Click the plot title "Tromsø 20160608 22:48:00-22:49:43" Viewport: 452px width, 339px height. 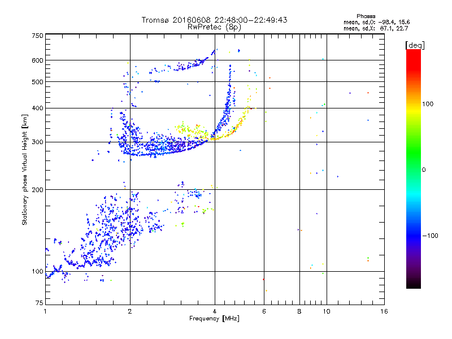[x=214, y=20]
